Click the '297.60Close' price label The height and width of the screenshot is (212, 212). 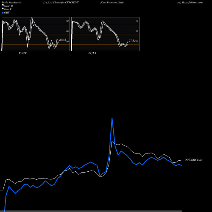(x=193, y=160)
